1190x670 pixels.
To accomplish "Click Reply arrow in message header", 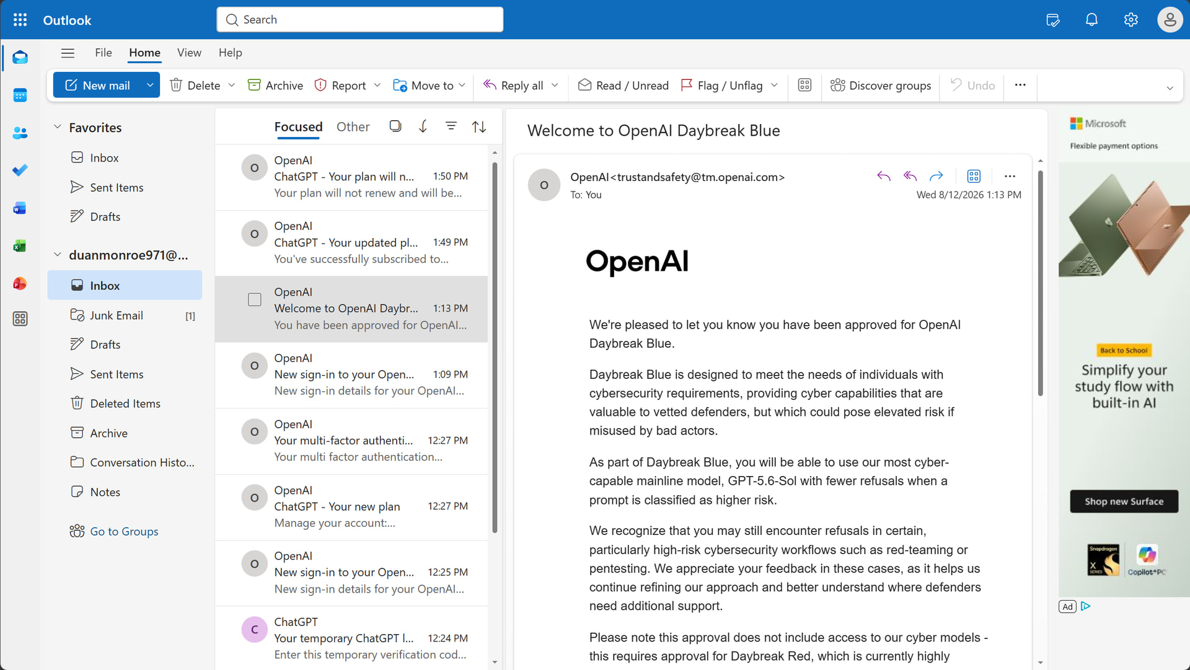I will point(884,177).
